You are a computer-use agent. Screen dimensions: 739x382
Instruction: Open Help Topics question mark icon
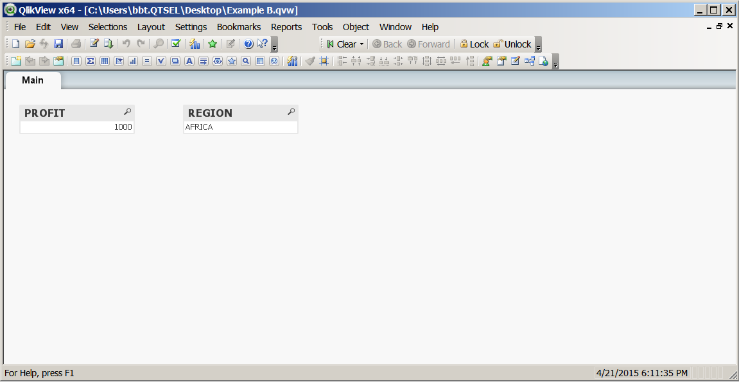[x=248, y=44]
